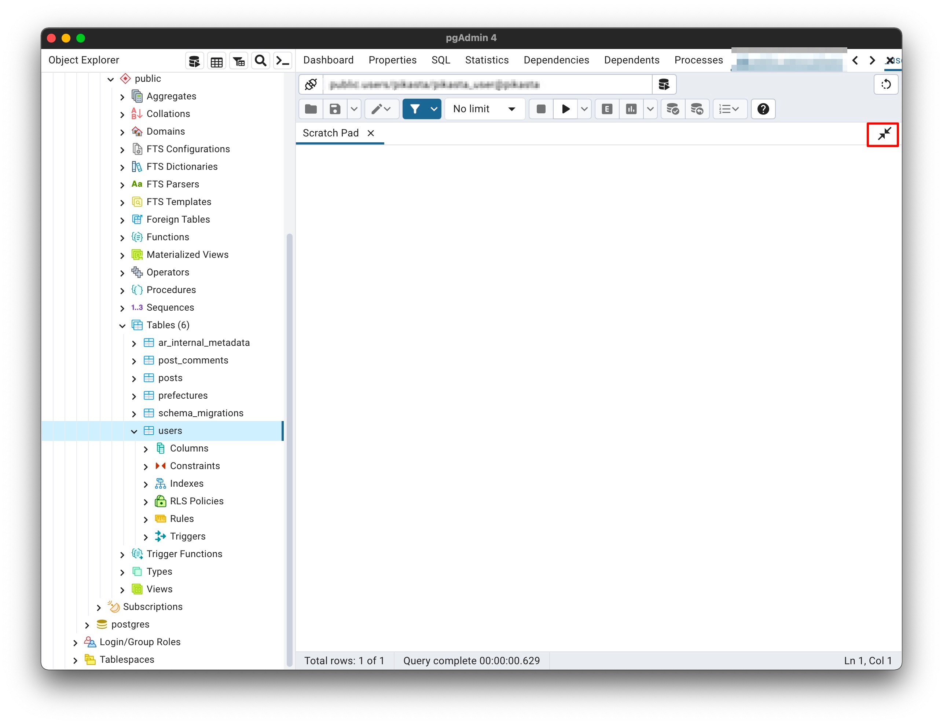Open the PSQL tool terminal icon

point(283,61)
